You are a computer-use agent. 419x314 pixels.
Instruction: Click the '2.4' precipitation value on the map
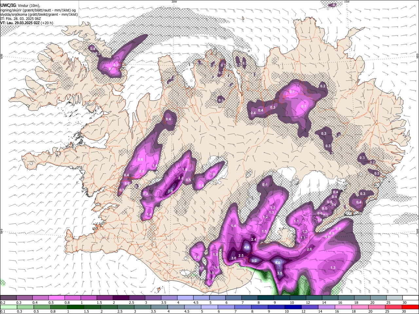point(253,240)
